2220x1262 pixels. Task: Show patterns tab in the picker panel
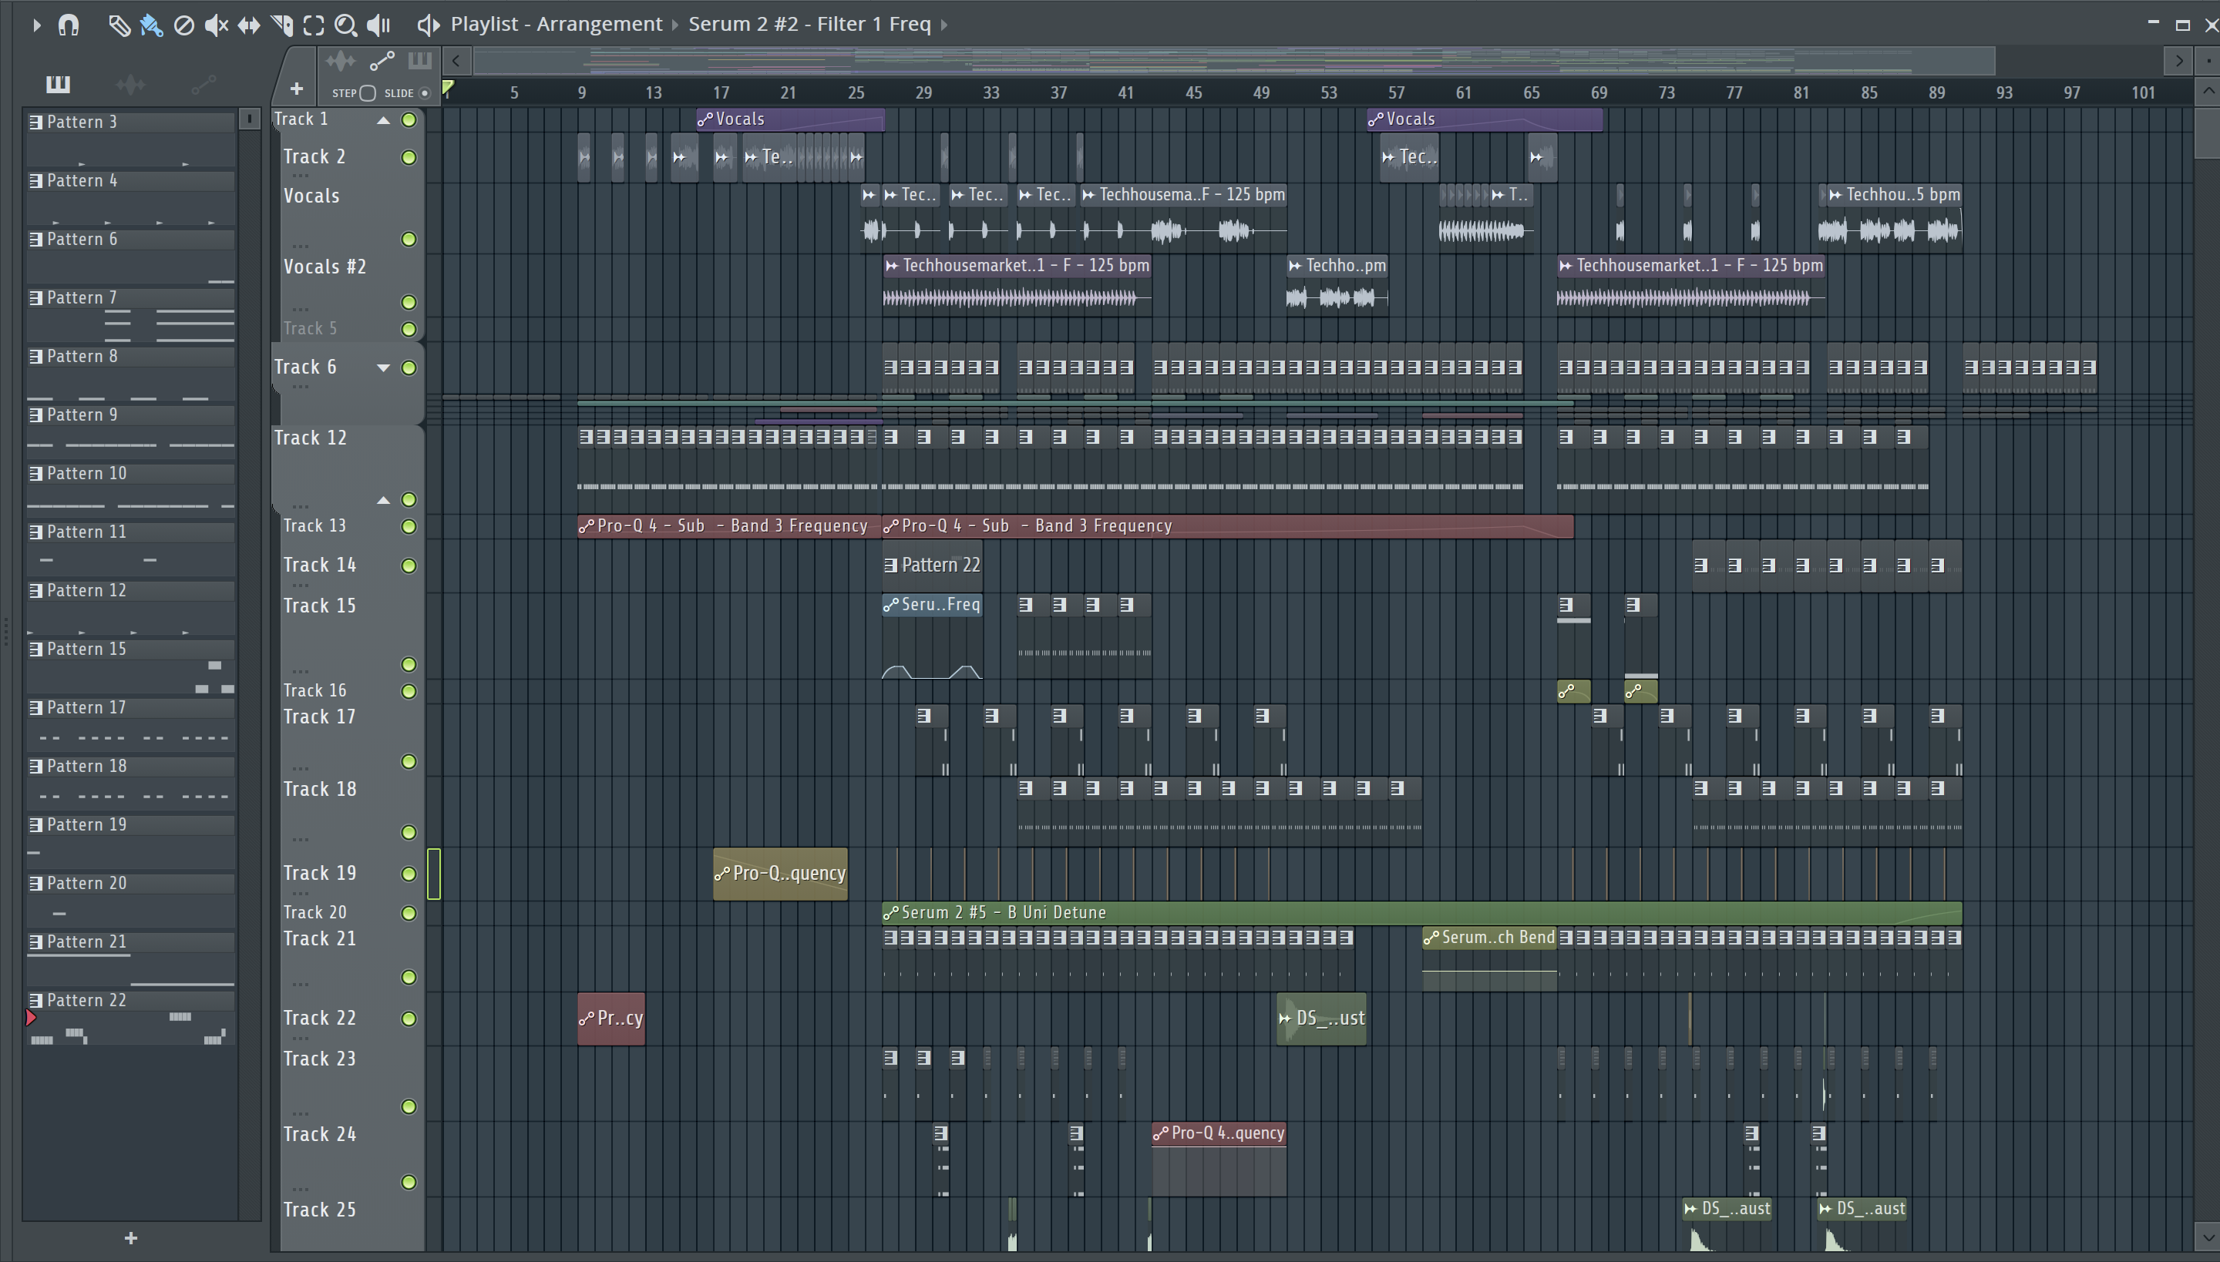tap(57, 83)
